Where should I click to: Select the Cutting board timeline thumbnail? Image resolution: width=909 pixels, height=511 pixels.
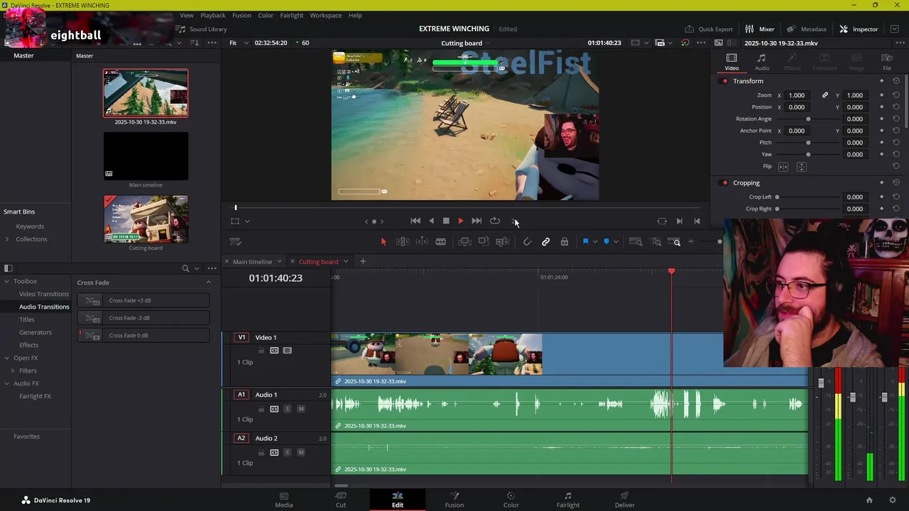click(146, 219)
